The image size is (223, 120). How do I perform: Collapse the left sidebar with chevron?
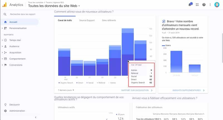35,117
